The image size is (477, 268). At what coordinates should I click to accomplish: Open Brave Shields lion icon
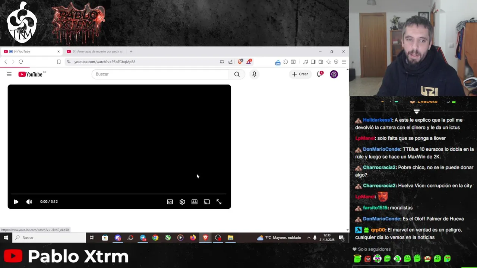coord(240,61)
